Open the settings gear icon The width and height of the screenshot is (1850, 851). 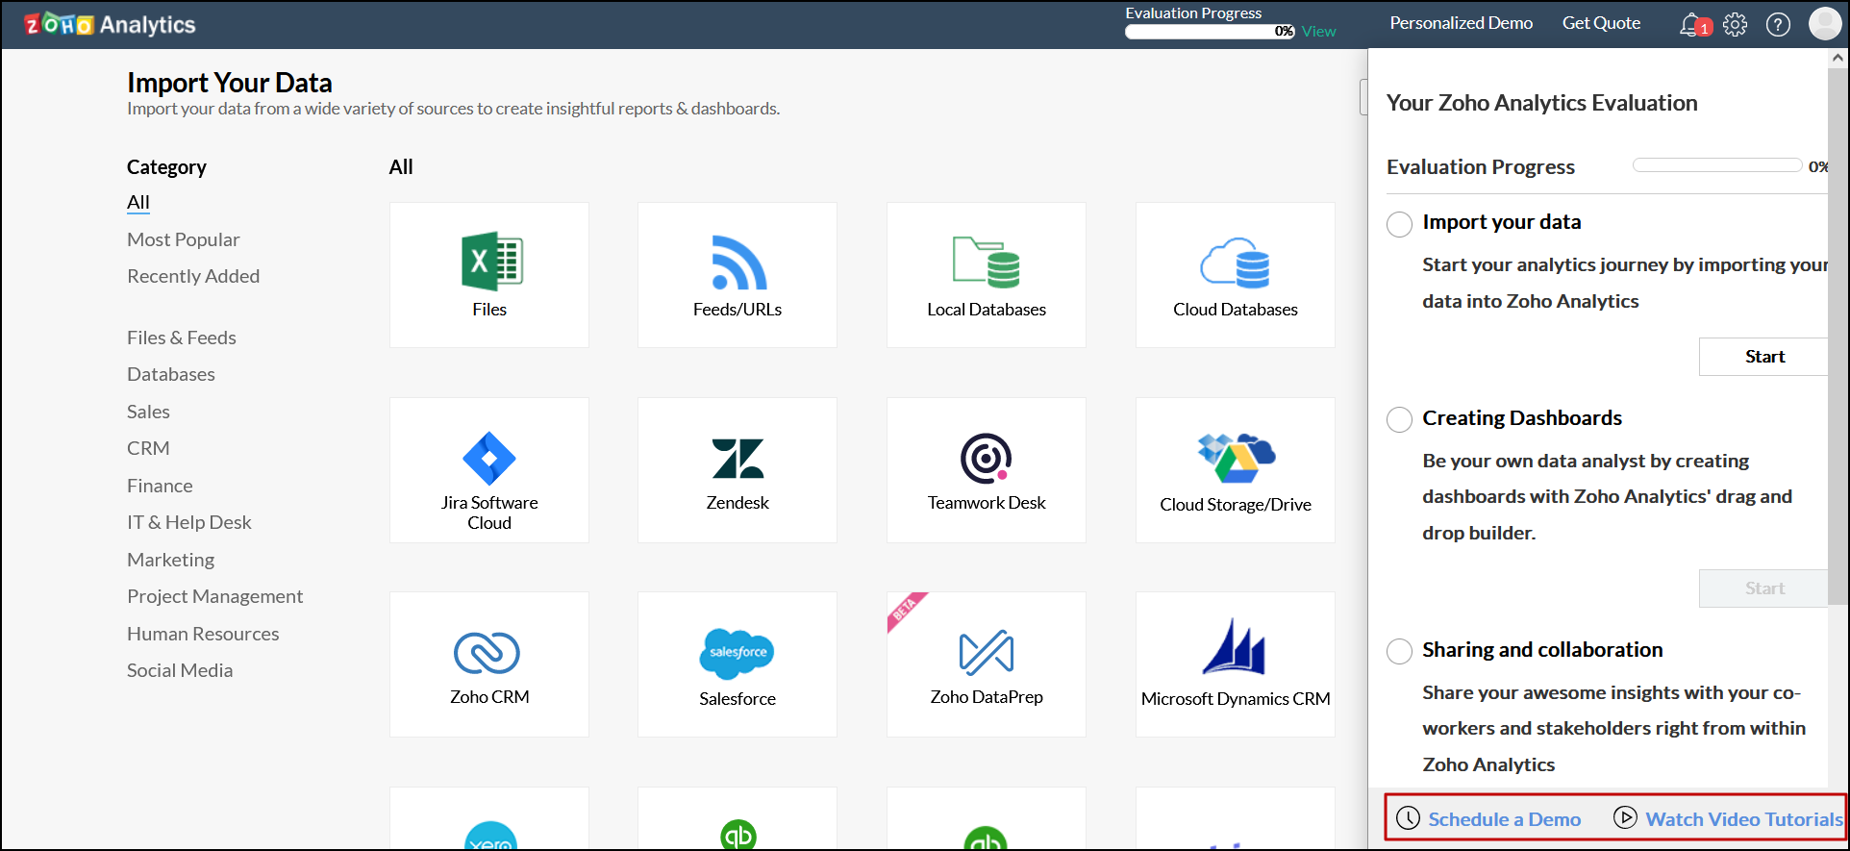coord(1736,24)
